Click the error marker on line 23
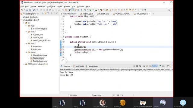 pyautogui.click(x=61, y=49)
